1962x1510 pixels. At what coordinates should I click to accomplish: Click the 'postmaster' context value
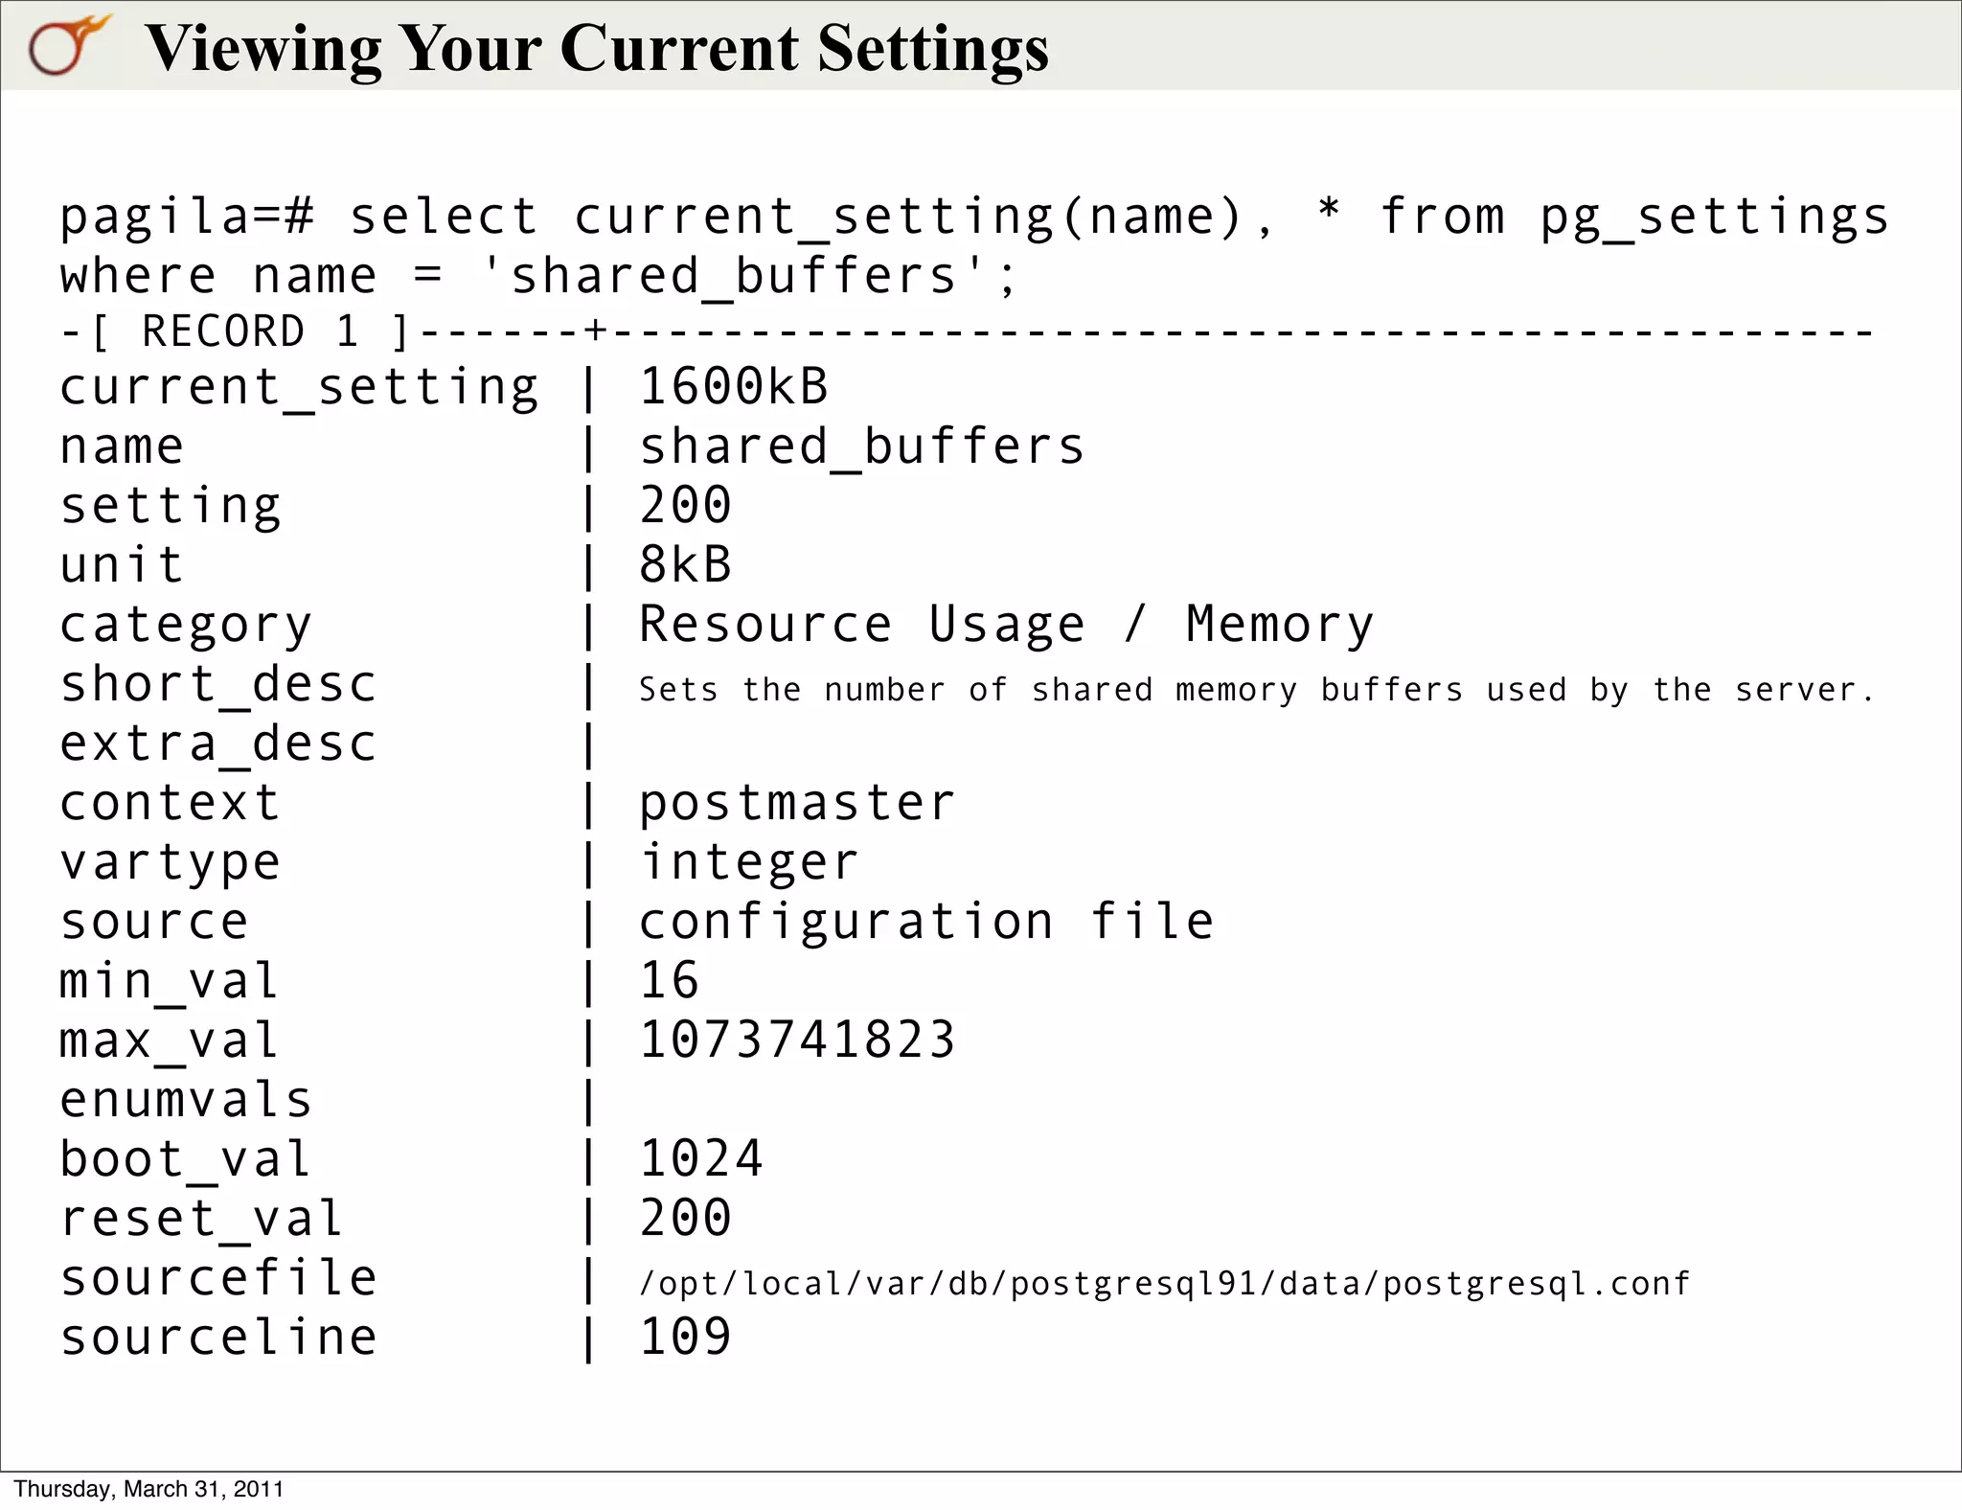click(796, 803)
